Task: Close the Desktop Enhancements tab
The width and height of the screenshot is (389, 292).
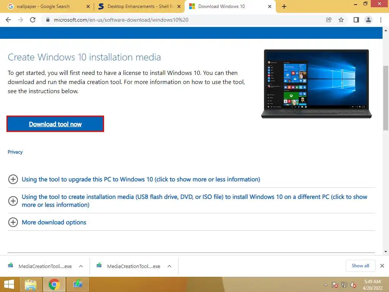Action: [179, 6]
